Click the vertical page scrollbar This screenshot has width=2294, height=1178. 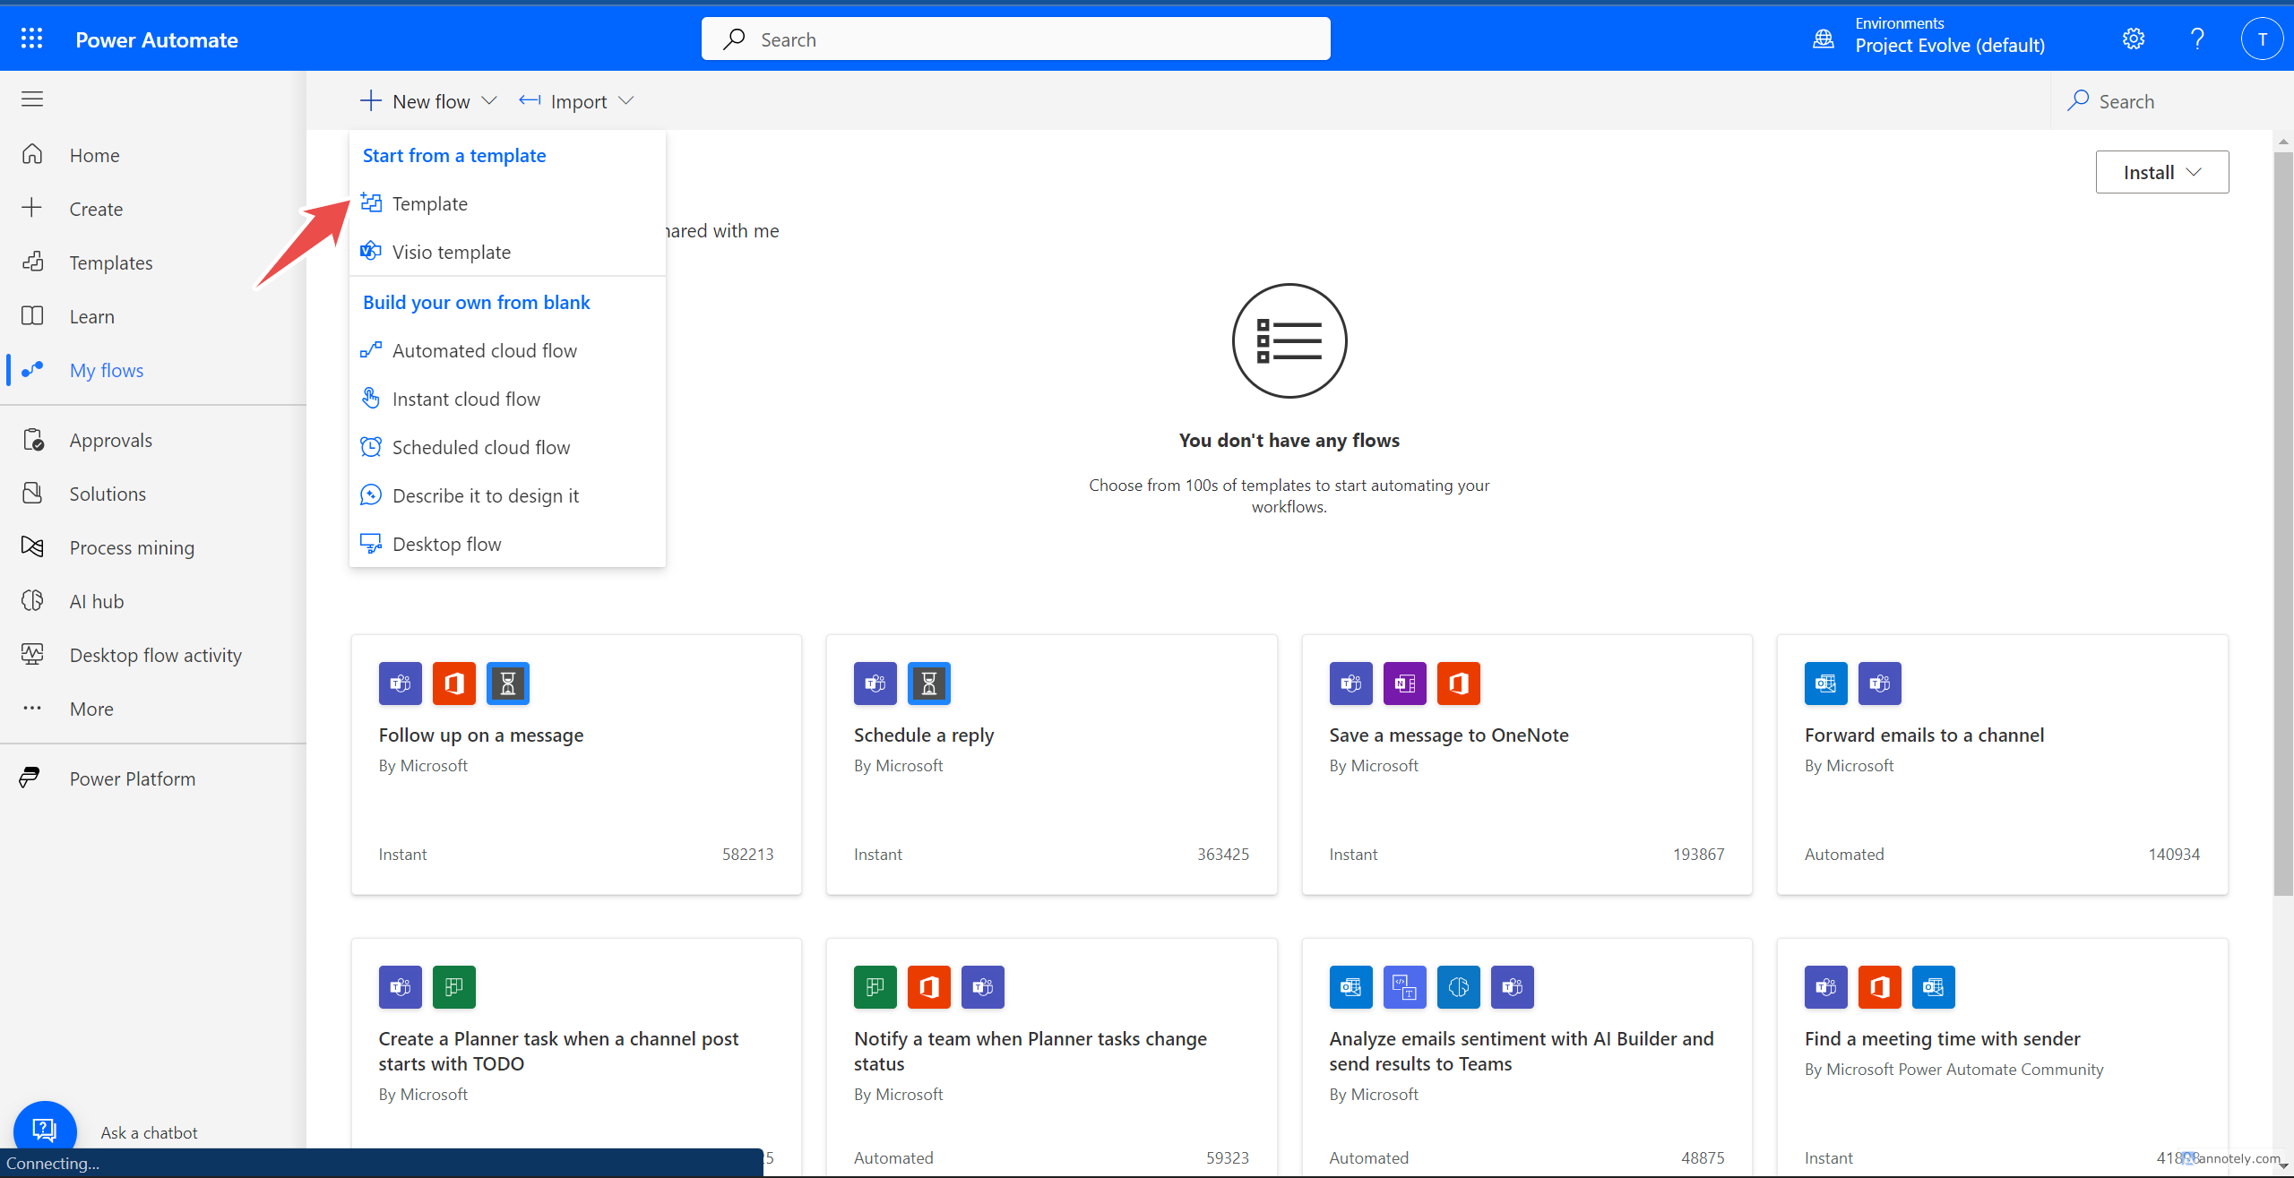coord(2283,524)
